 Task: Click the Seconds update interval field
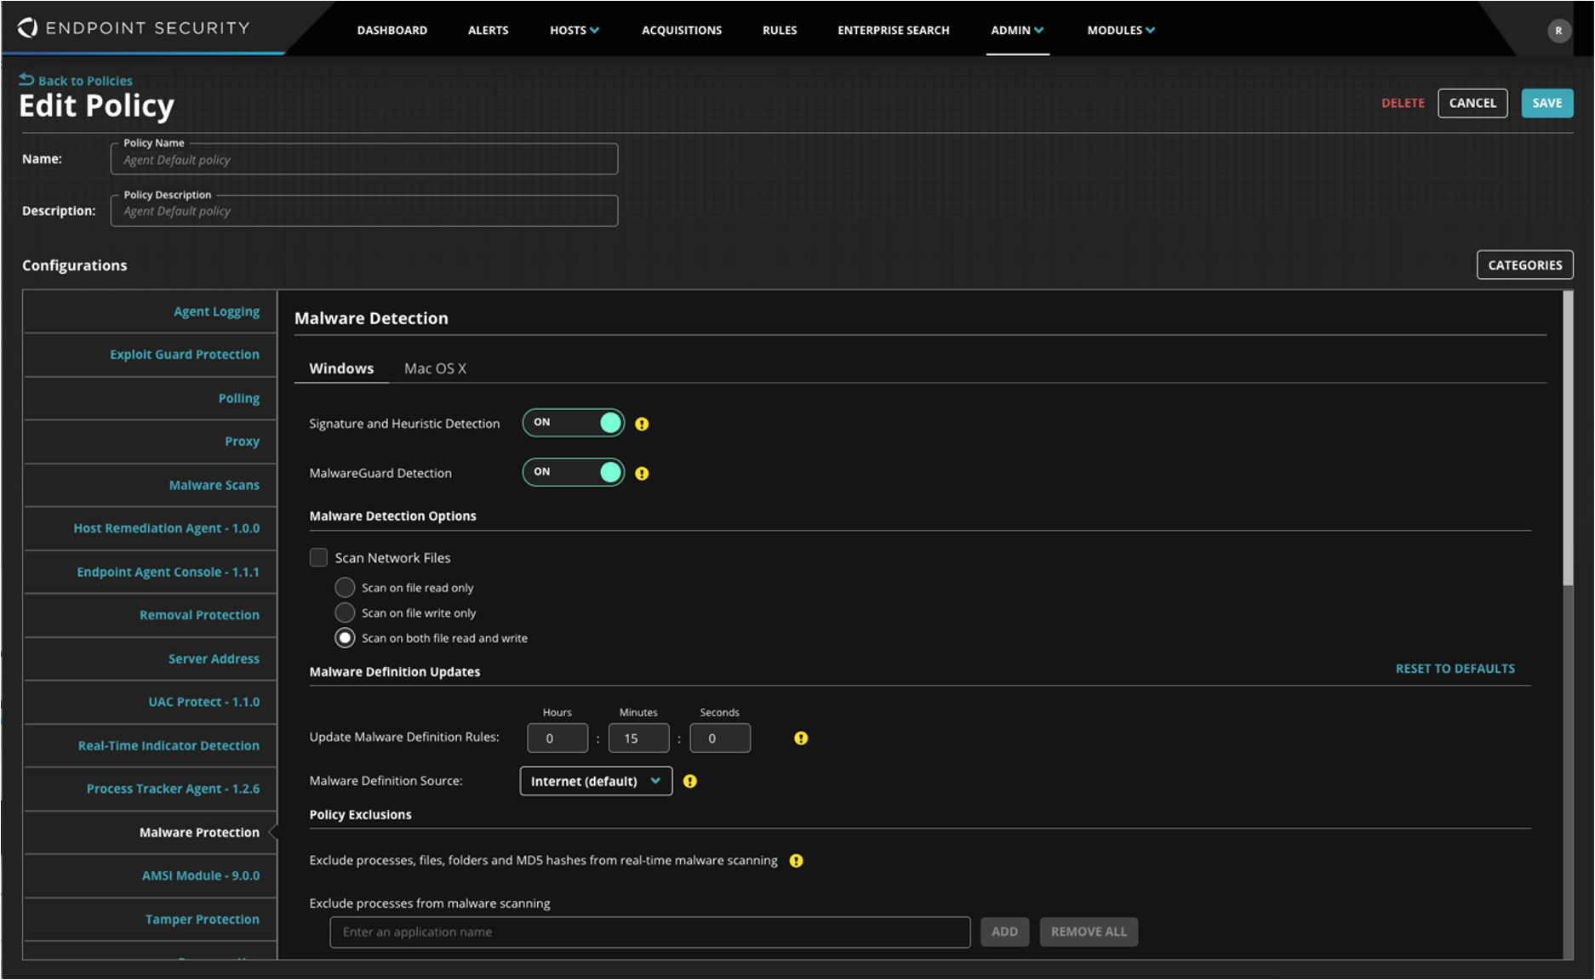[x=720, y=738]
